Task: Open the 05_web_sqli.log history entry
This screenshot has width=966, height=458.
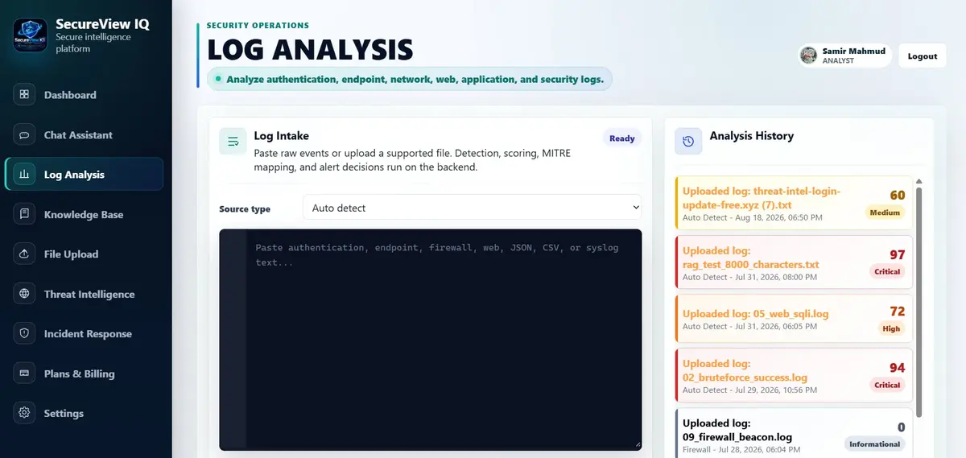Action: click(795, 318)
